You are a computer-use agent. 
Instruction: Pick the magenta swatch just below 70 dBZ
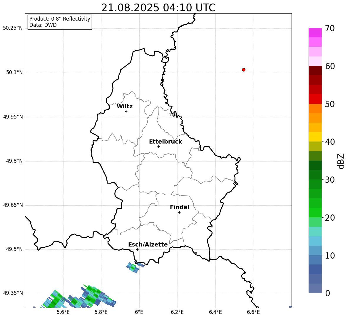[x=315, y=33]
